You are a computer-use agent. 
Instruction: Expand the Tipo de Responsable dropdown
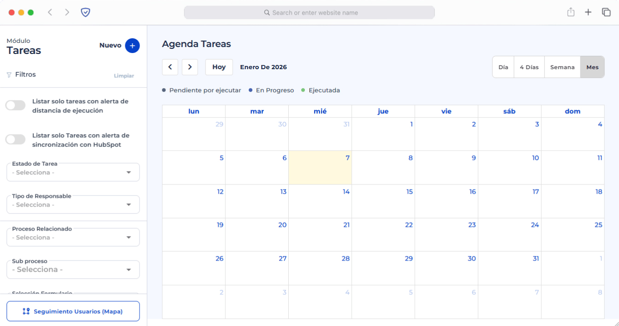(73, 205)
